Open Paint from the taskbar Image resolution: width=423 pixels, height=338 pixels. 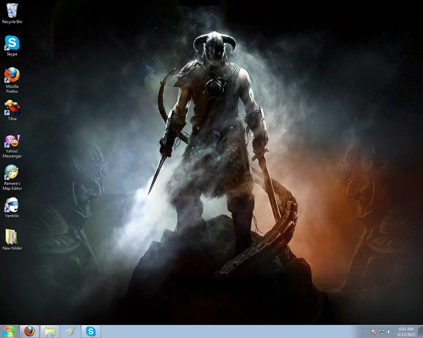pyautogui.click(x=70, y=331)
